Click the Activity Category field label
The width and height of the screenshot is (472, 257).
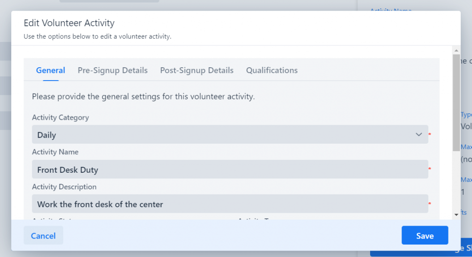pos(60,117)
